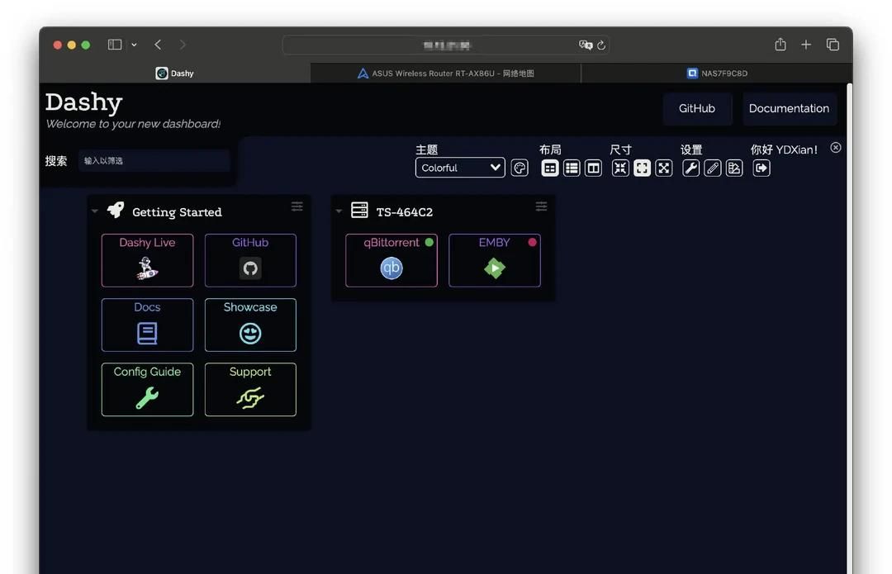Collapse the TS-464C2 section
This screenshot has height=574, width=892.
coord(338,211)
